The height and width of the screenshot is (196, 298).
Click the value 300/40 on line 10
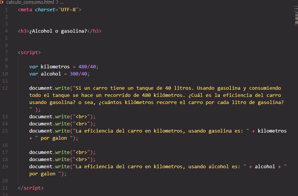tap(78, 74)
